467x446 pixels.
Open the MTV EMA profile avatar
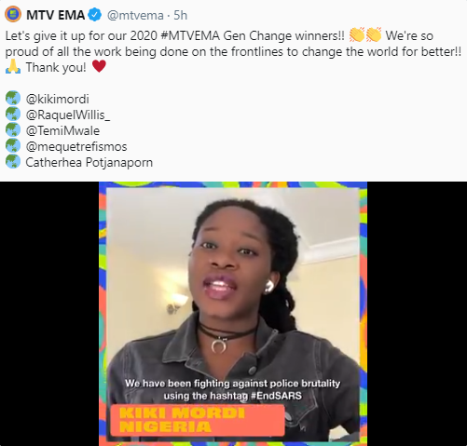13,15
